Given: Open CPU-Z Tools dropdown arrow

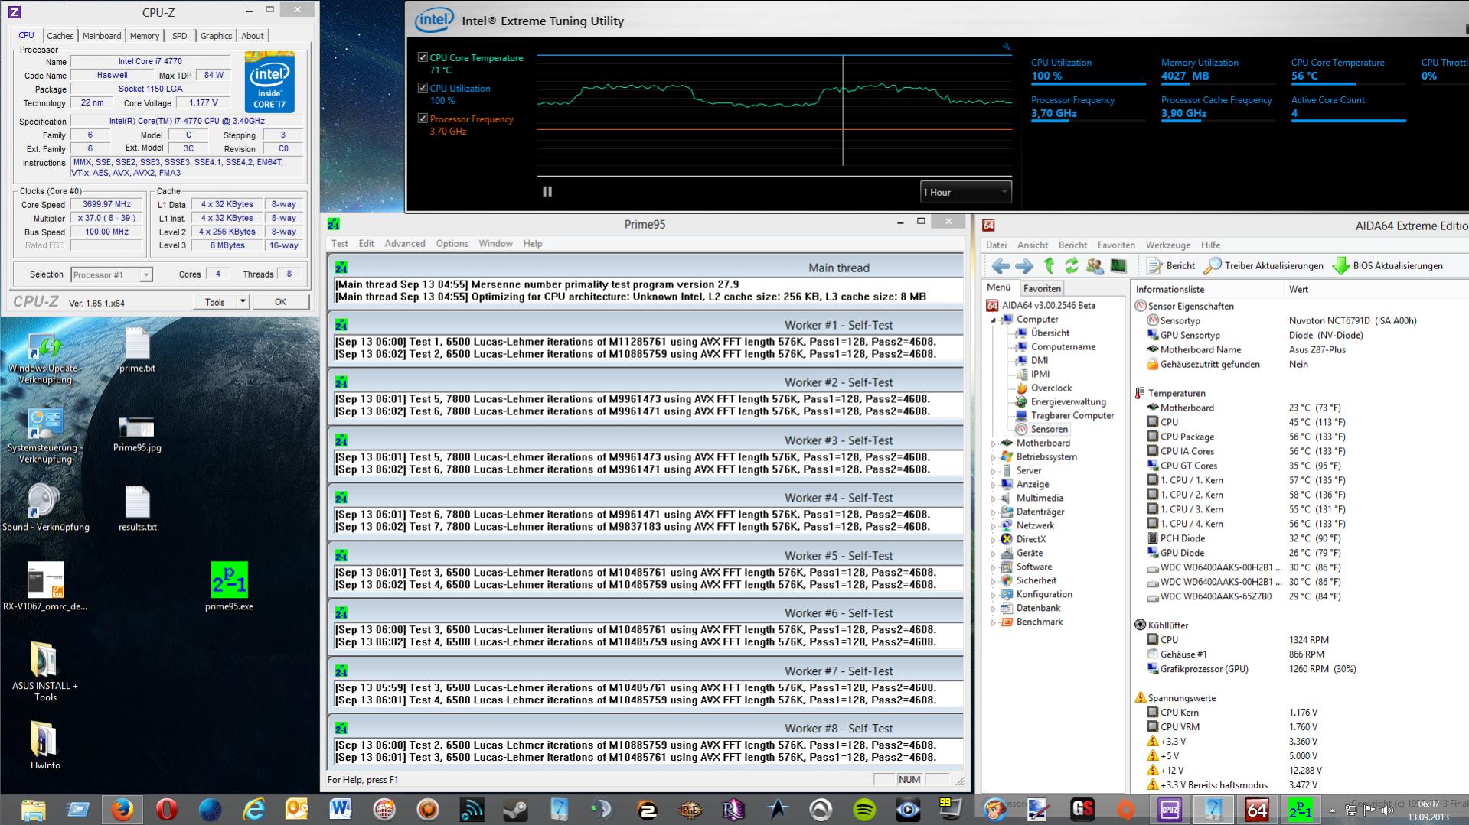Looking at the screenshot, I should pyautogui.click(x=243, y=302).
